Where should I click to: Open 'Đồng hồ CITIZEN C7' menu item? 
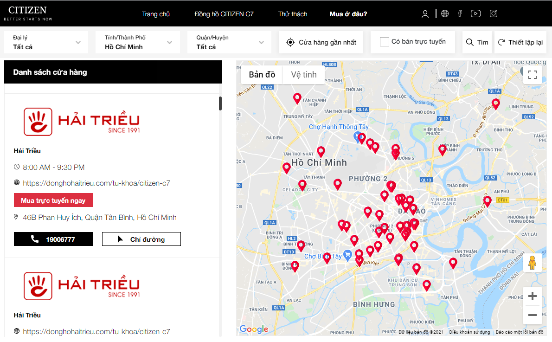(224, 14)
